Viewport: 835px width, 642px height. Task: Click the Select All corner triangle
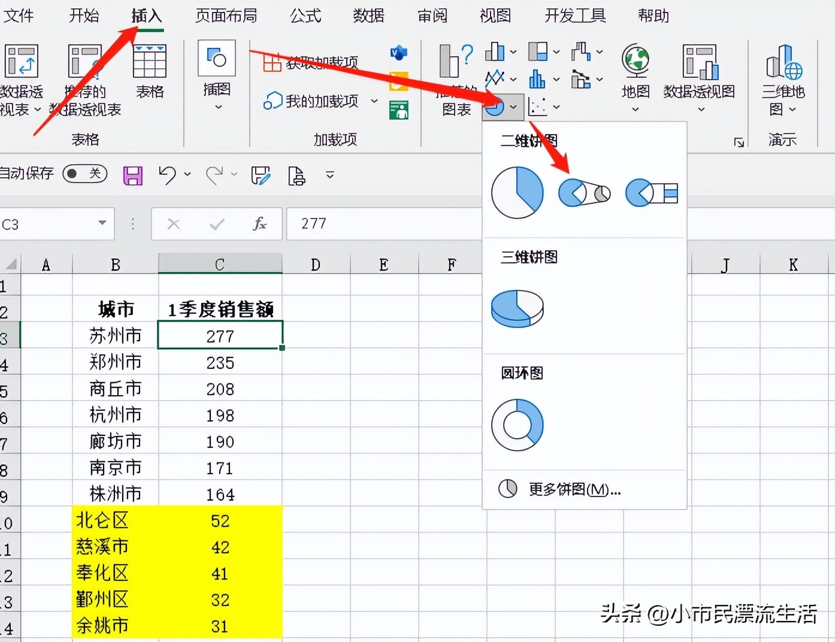[x=11, y=264]
